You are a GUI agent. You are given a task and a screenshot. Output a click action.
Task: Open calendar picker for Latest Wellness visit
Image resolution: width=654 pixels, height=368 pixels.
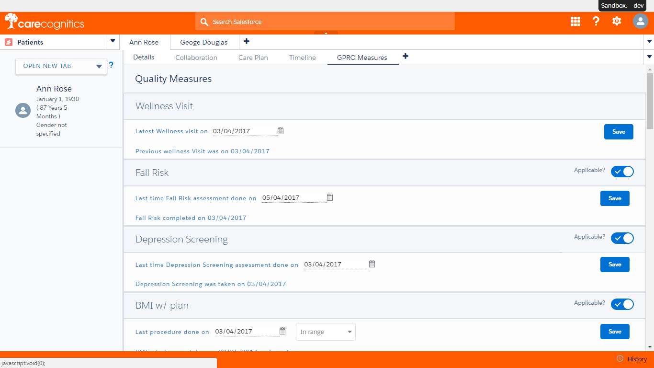pos(281,131)
